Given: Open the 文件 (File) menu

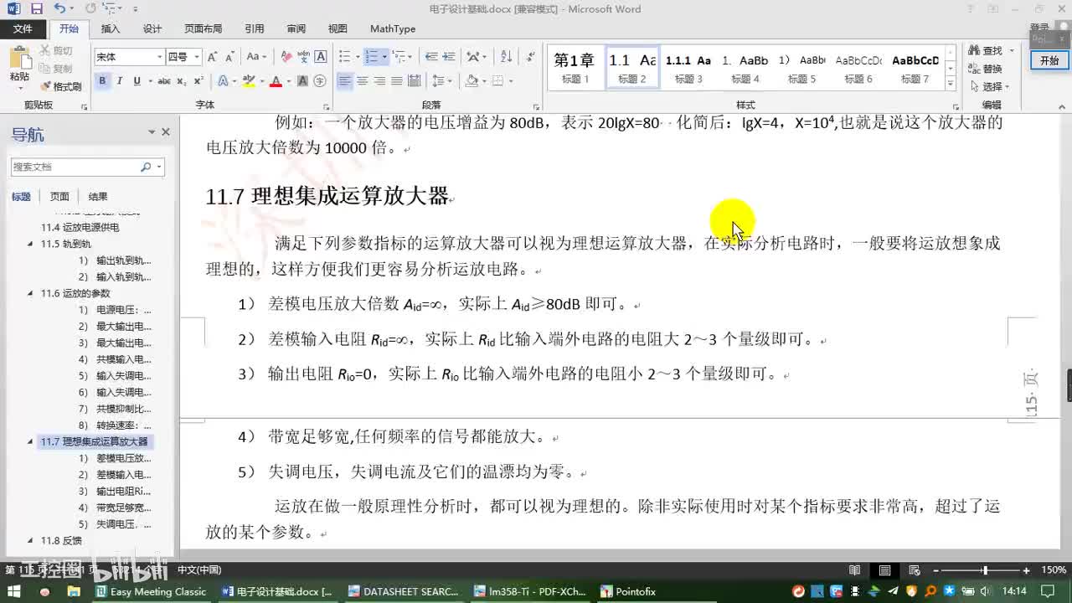Looking at the screenshot, I should coord(23,28).
